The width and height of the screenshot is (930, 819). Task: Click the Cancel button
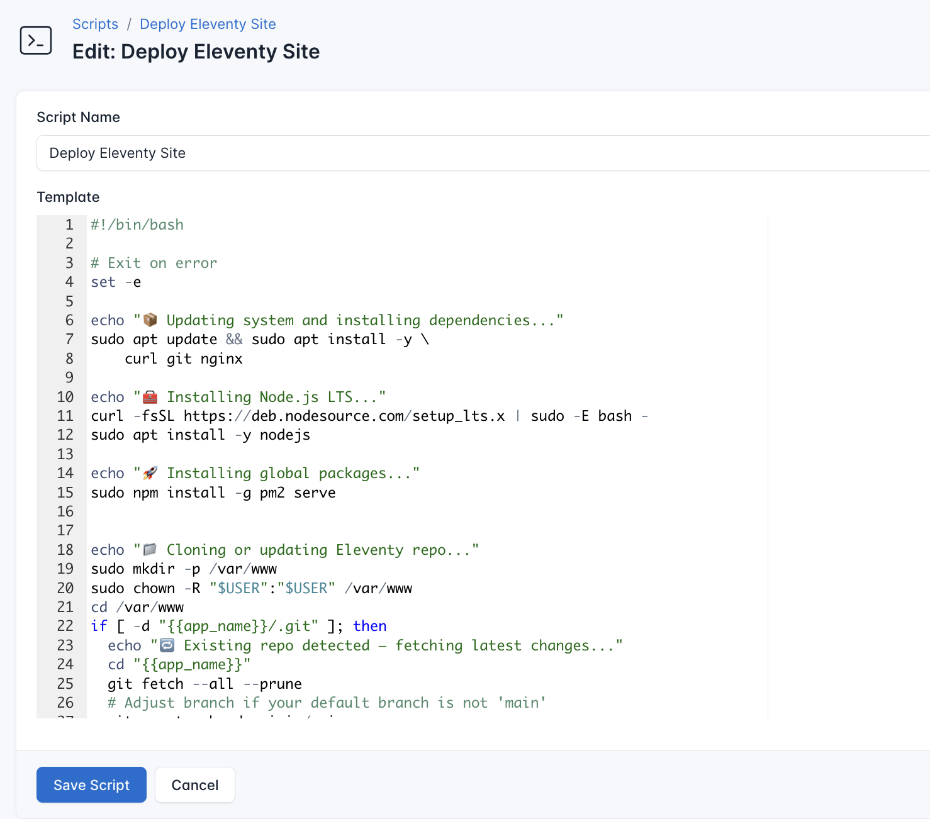coord(194,784)
